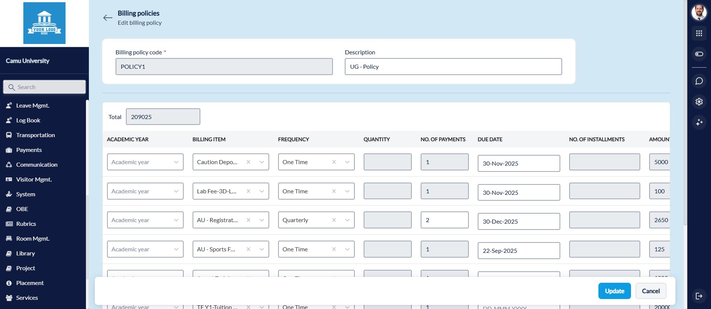Toggle the switch icon in right sidebar

(699, 54)
